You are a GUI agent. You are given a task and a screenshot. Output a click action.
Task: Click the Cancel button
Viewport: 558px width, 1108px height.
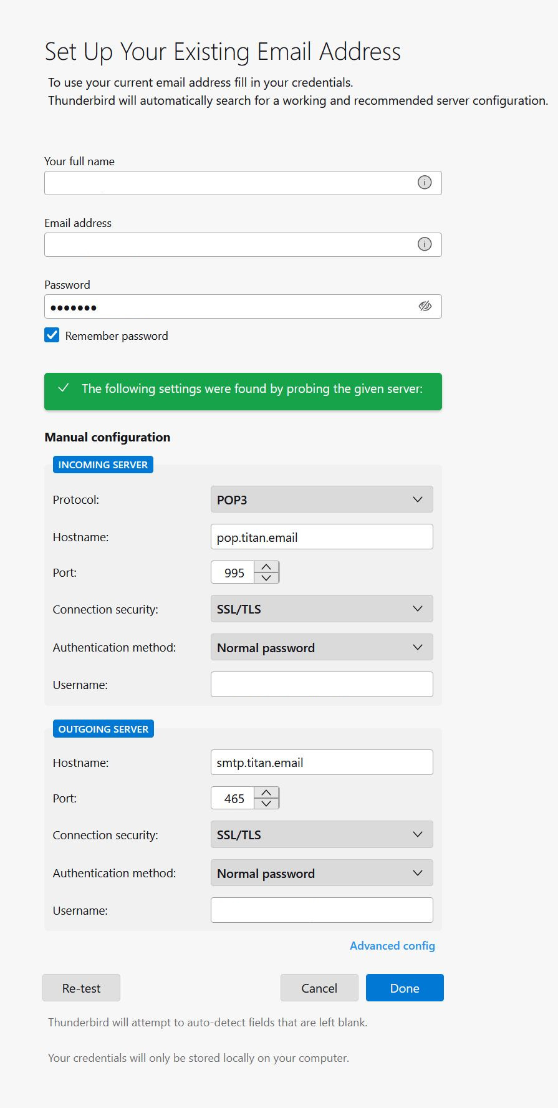(319, 988)
